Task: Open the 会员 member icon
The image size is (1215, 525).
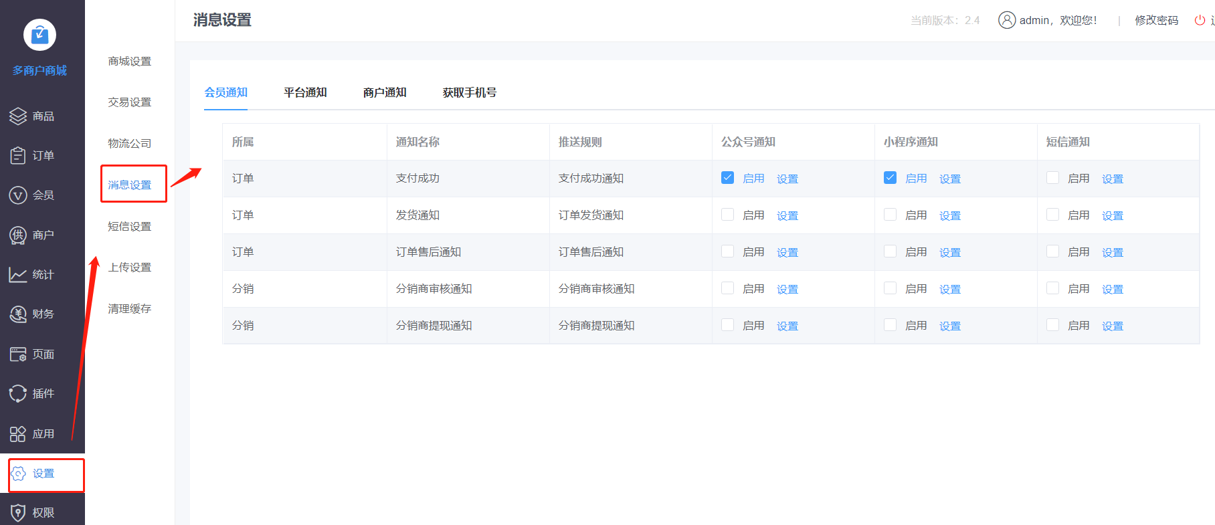Action: pyautogui.click(x=18, y=195)
